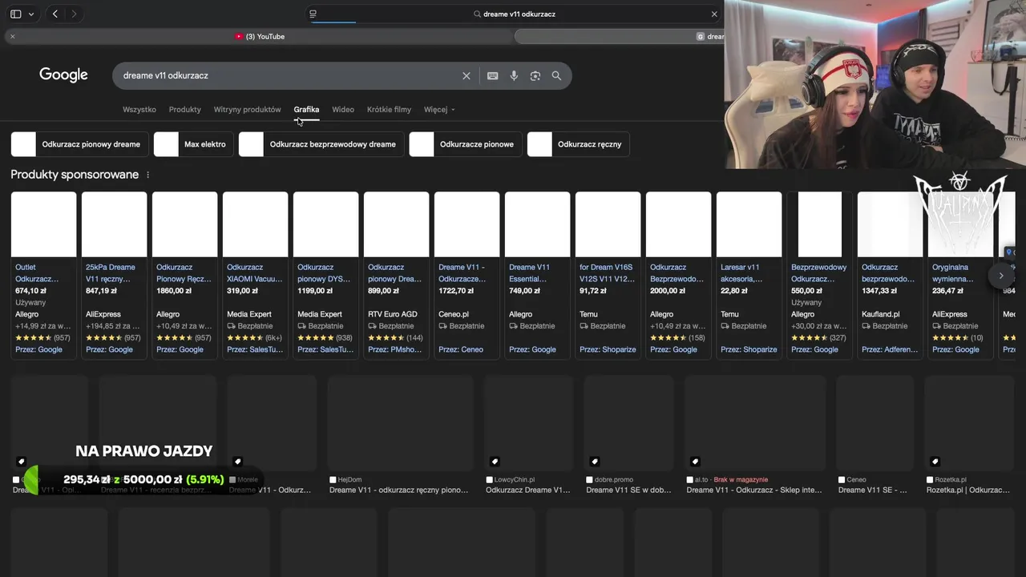Open the sidebar options chevron dropdown

(31, 14)
